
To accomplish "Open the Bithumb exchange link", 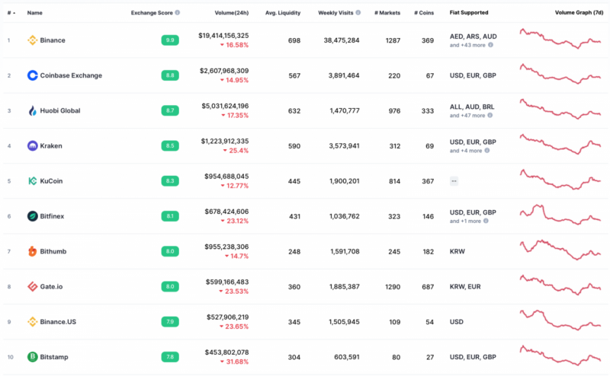I will pyautogui.click(x=53, y=251).
